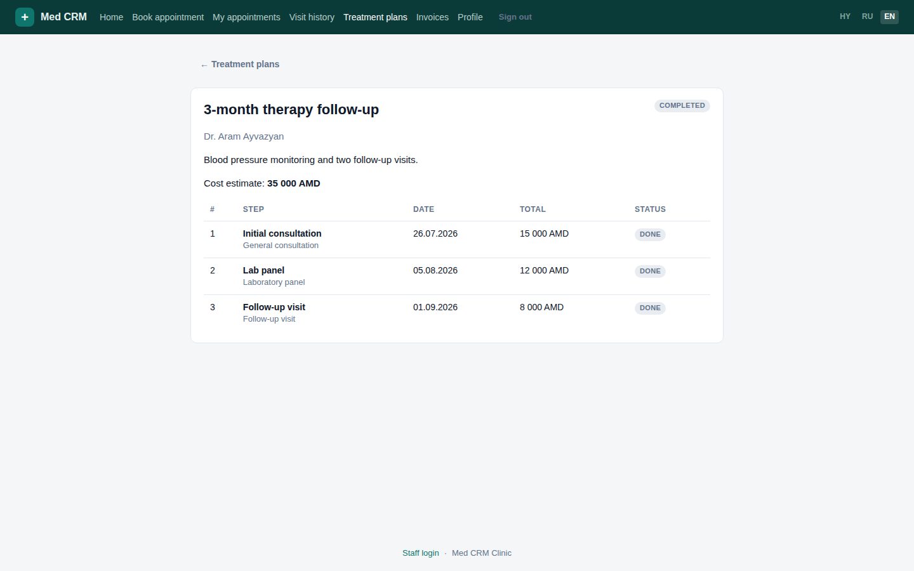This screenshot has height=571, width=914.
Task: Go back via the ← Treatment plans link
Action: (x=240, y=64)
